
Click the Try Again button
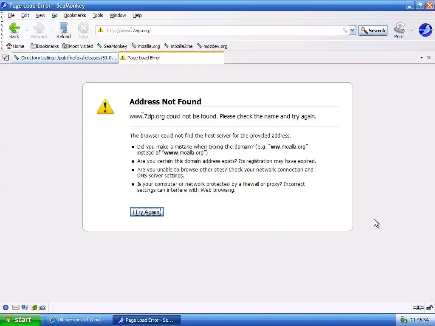147,212
